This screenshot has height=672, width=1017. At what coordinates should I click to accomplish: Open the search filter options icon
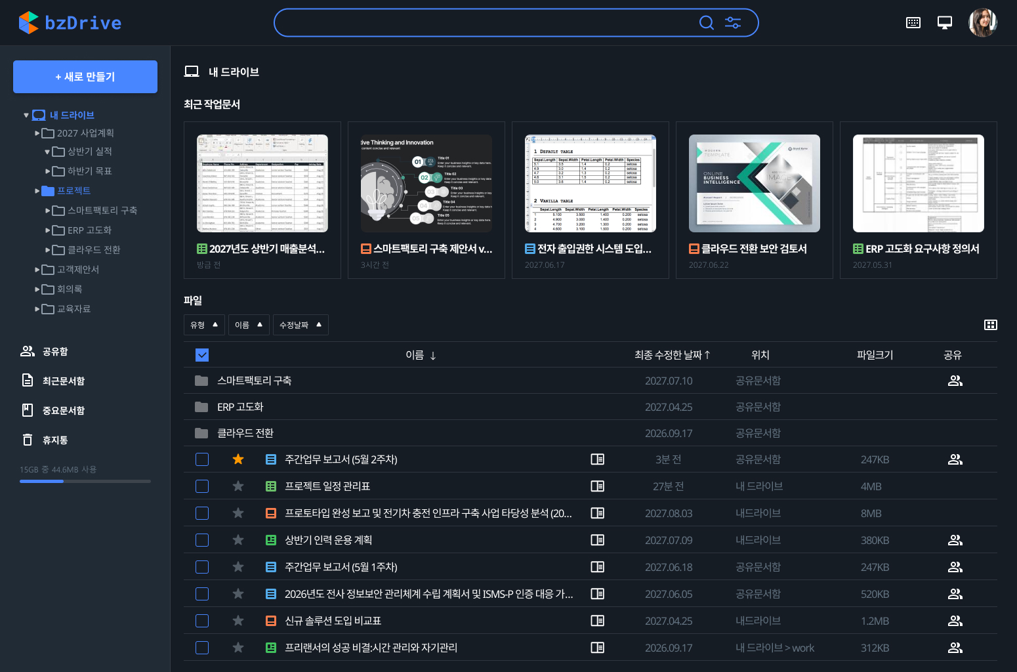point(733,23)
